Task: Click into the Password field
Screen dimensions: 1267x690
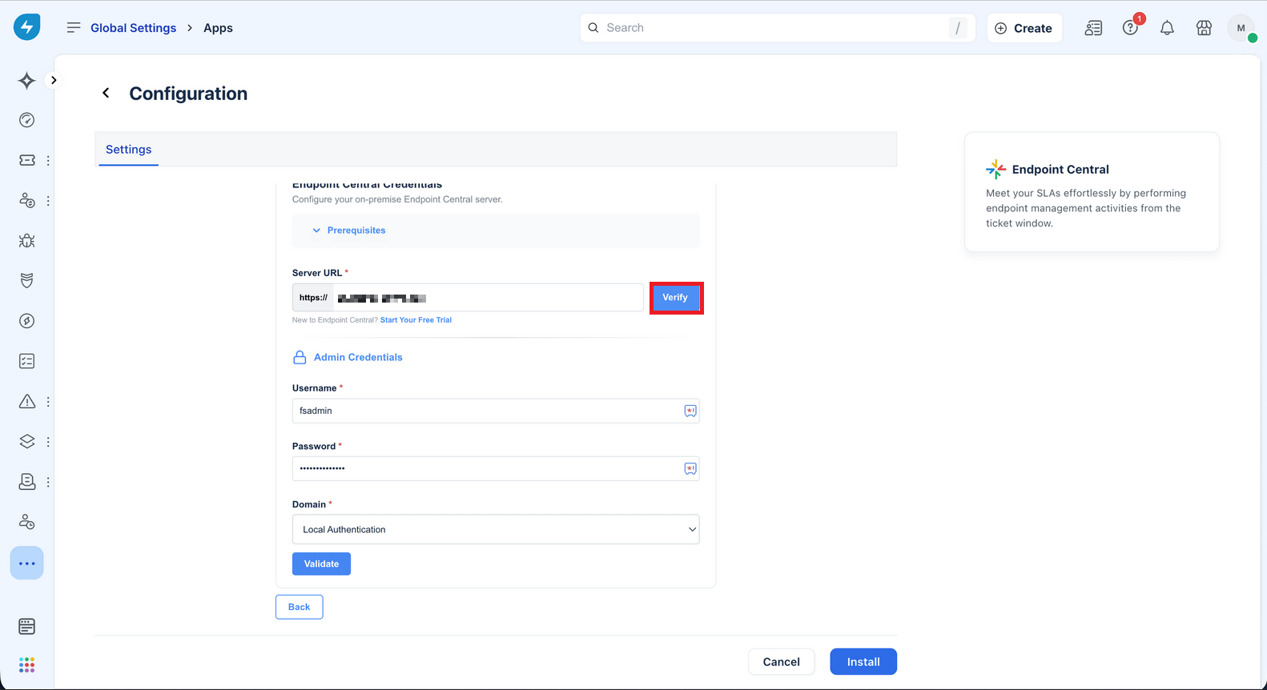Action: (496, 468)
